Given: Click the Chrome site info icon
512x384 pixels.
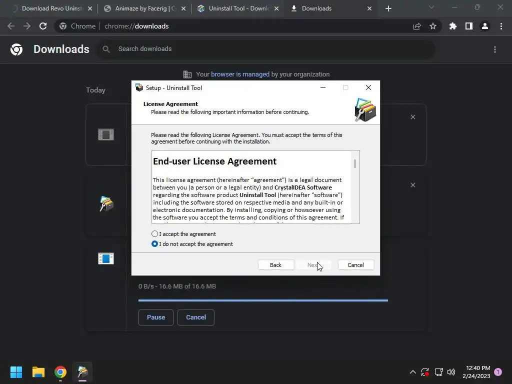Looking at the screenshot, I should pos(63,26).
